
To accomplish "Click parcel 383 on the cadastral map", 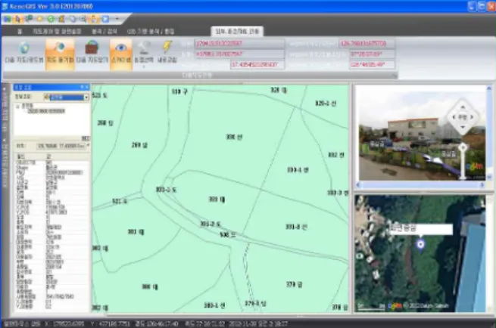I will [136, 232].
